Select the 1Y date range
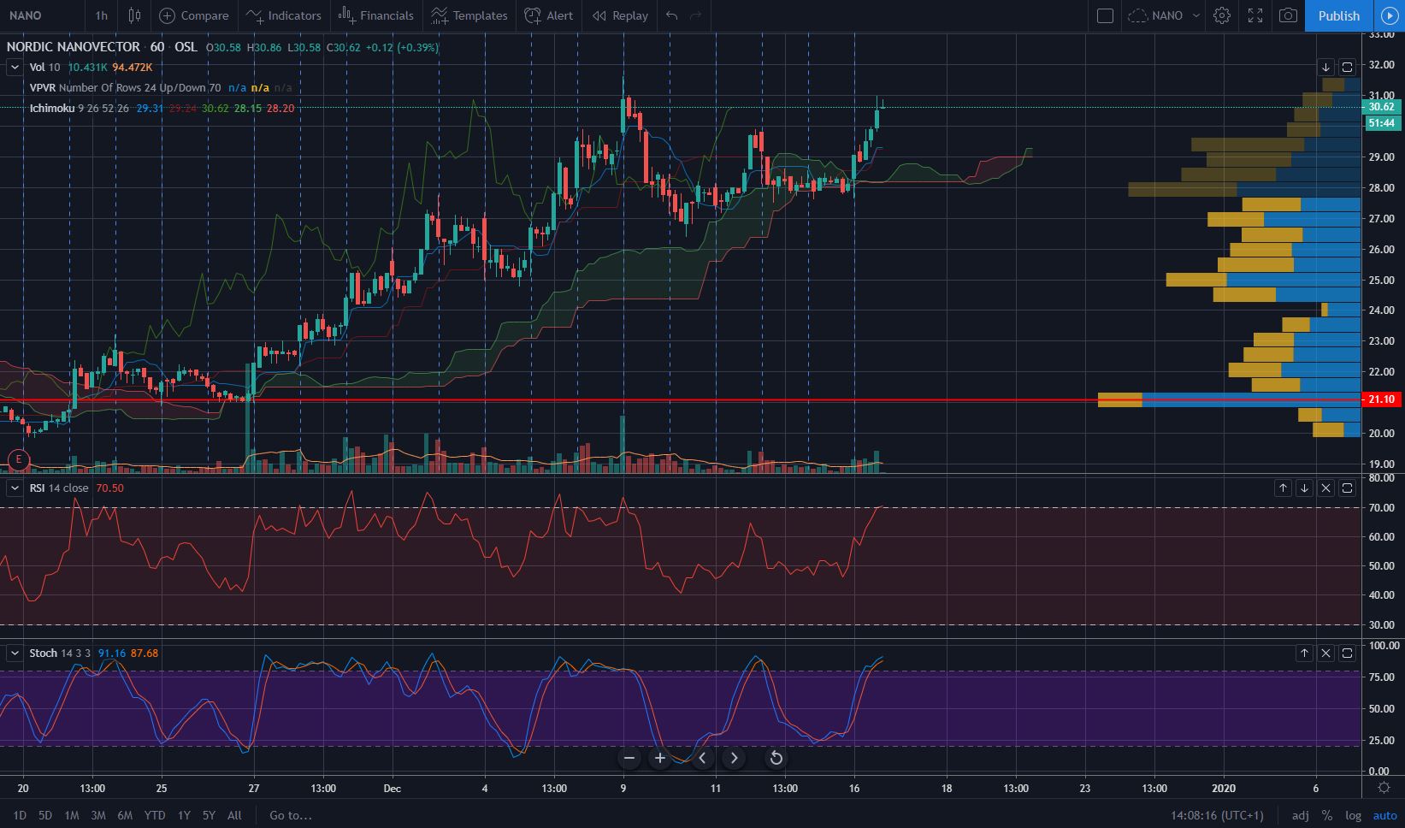 184,815
